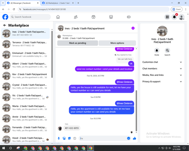Open Kev conversation in list
Viewport: 189px width, 151px height.
coord(25,76)
